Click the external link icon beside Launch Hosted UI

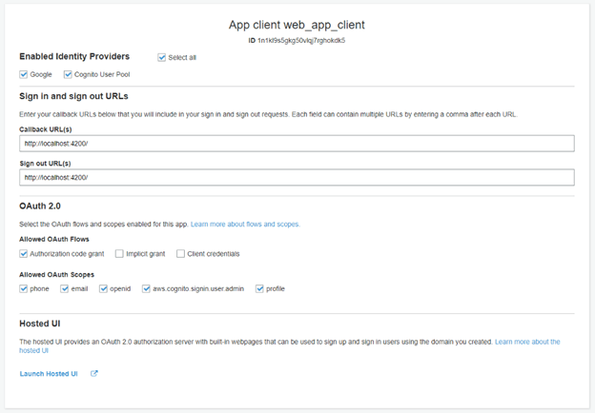(x=93, y=374)
